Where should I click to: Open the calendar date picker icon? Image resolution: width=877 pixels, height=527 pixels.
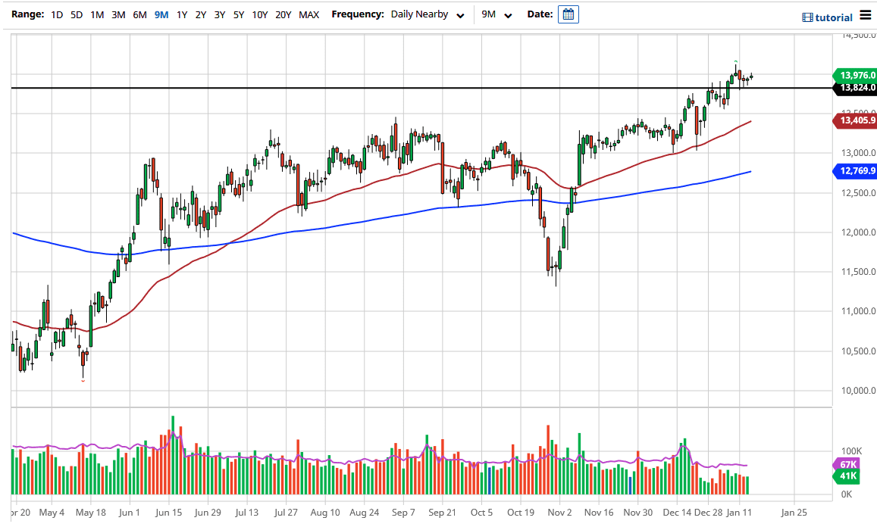[x=568, y=14]
